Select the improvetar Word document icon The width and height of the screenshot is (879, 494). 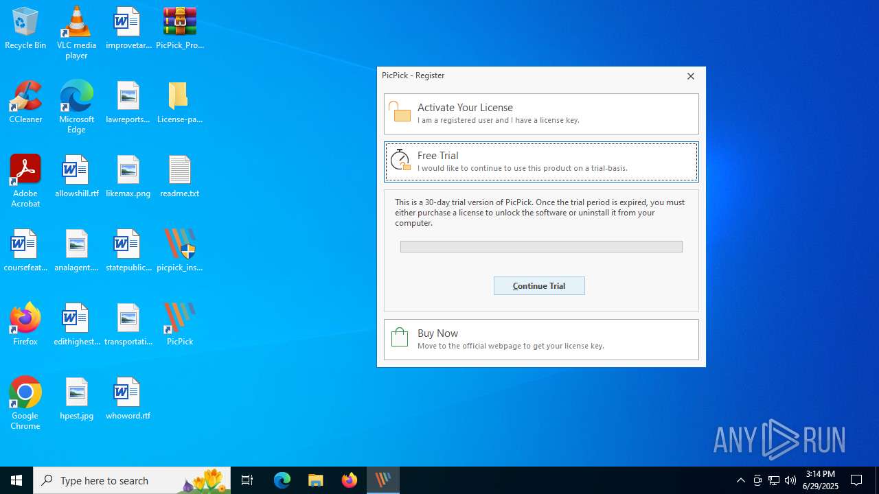pyautogui.click(x=128, y=29)
